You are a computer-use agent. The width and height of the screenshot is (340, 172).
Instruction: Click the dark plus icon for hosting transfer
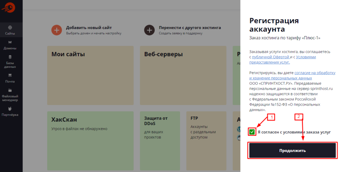(149, 30)
